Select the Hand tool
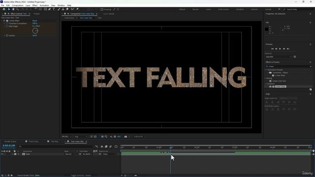This screenshot has width=315, height=177. [x=13, y=9]
